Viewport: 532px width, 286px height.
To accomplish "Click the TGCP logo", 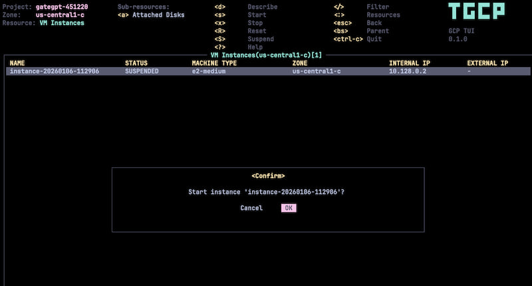I will [x=476, y=11].
